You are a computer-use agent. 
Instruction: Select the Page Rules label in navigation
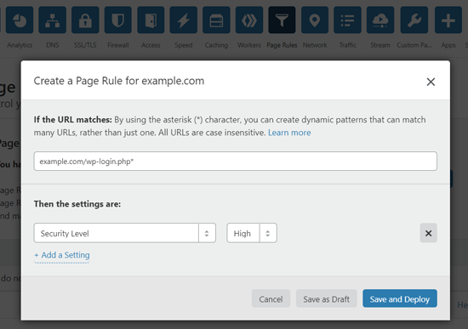tap(282, 45)
